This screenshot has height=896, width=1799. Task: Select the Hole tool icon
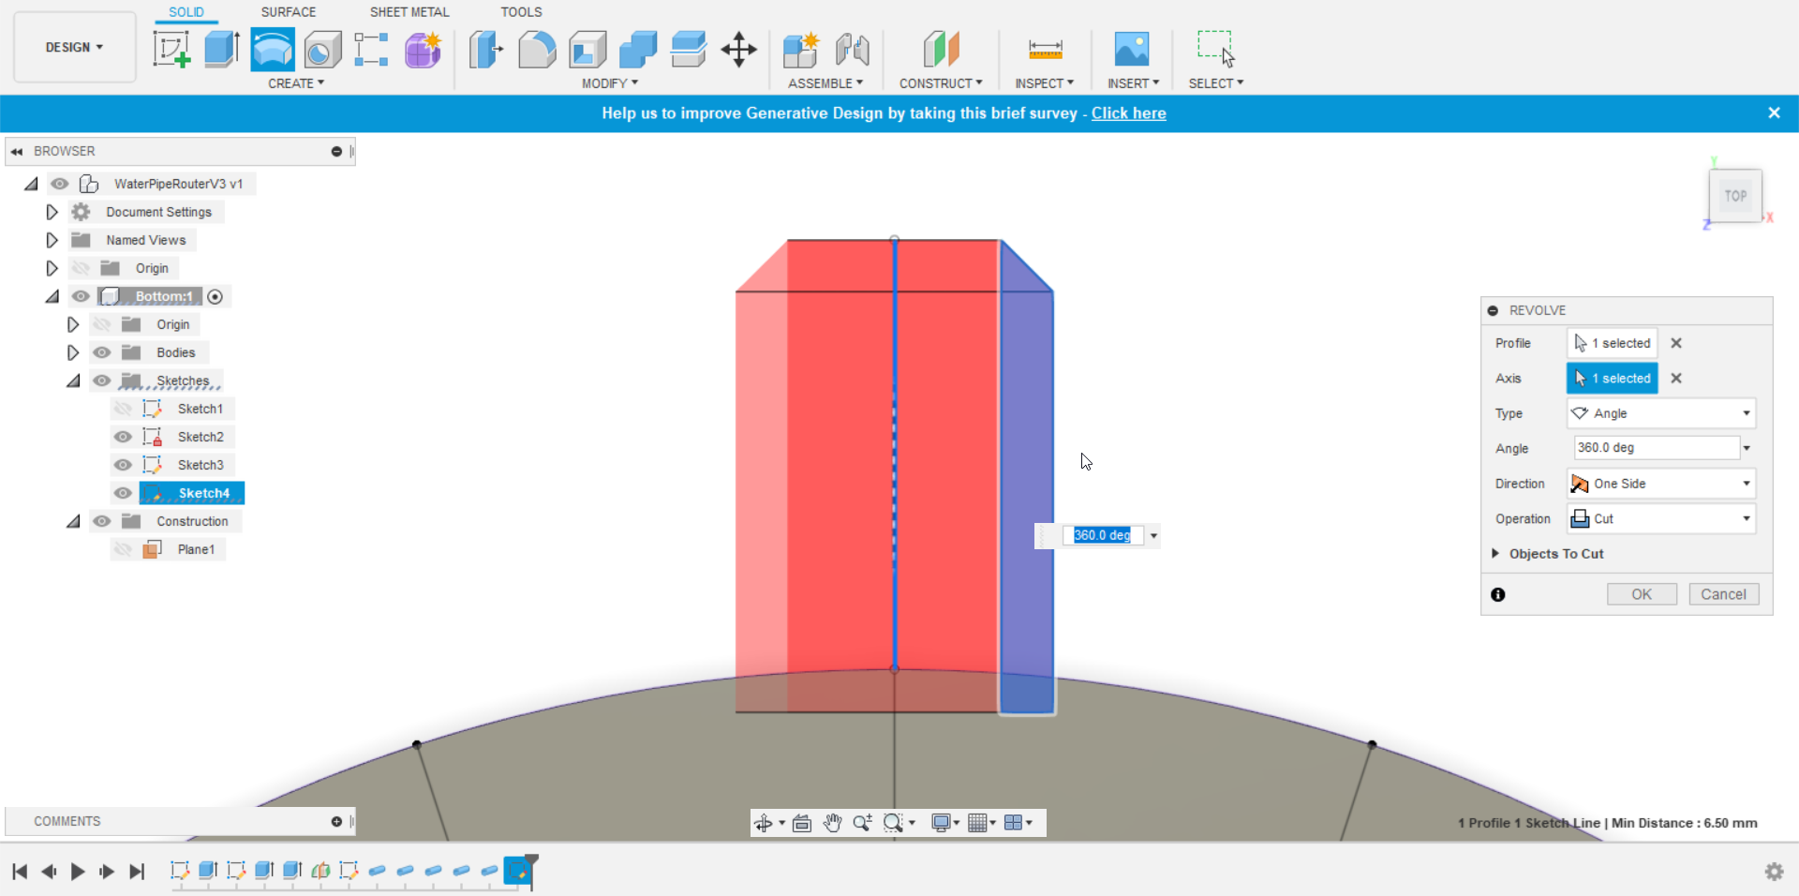[x=323, y=50]
